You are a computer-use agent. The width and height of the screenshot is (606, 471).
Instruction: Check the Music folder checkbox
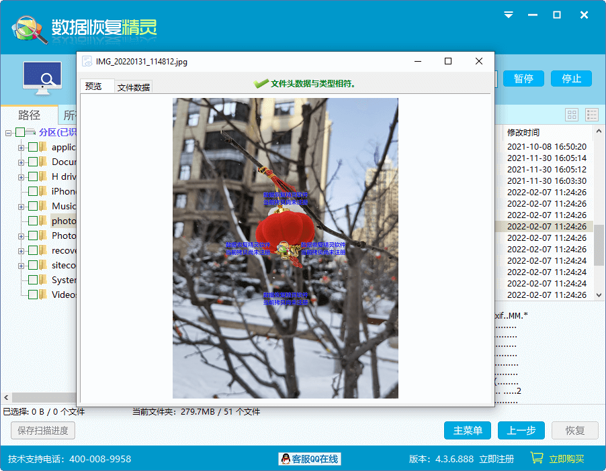click(x=33, y=206)
